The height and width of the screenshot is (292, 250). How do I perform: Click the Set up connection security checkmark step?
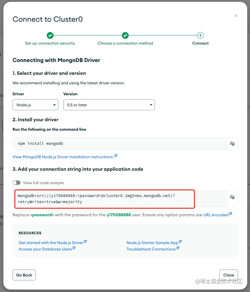point(50,35)
